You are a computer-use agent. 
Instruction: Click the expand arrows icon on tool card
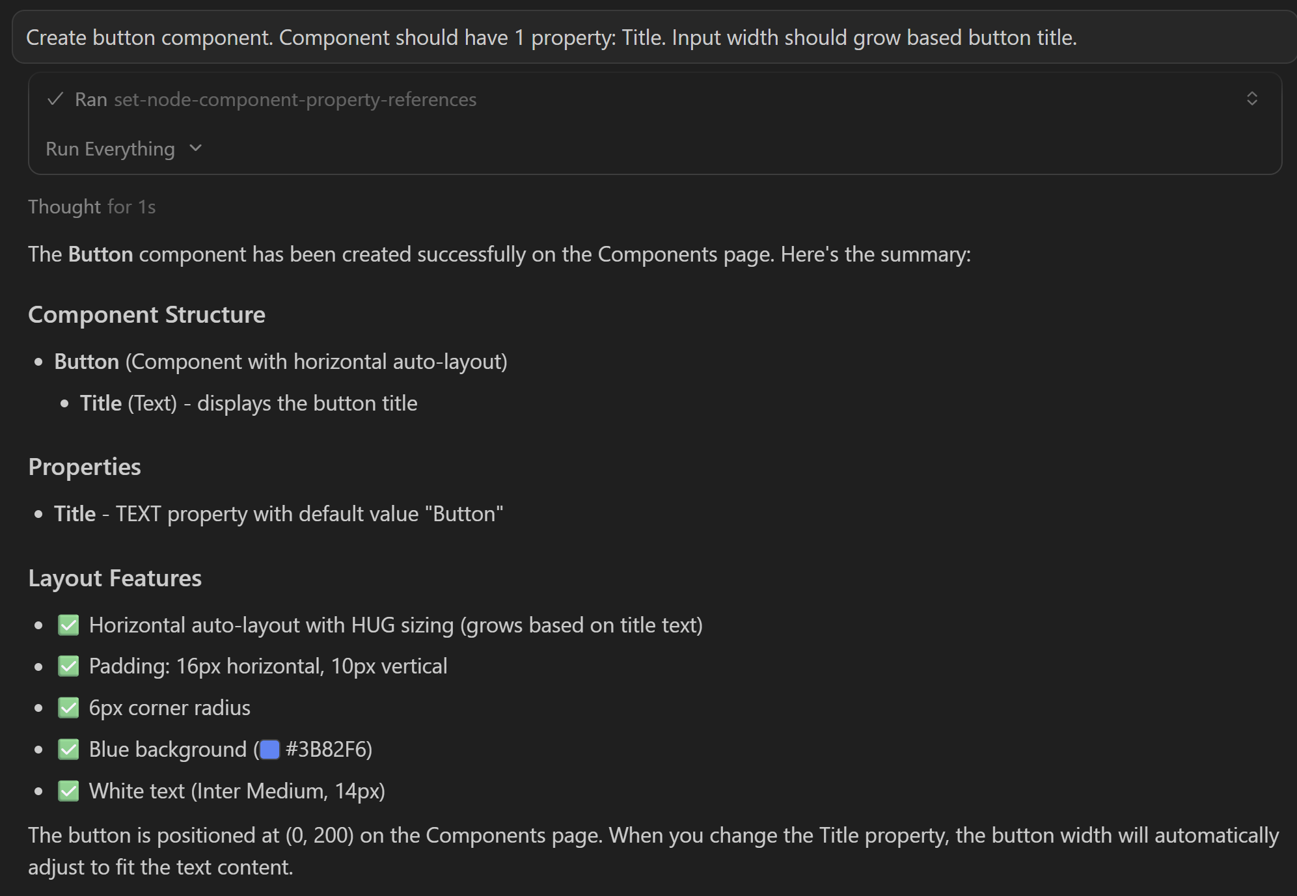tap(1253, 99)
